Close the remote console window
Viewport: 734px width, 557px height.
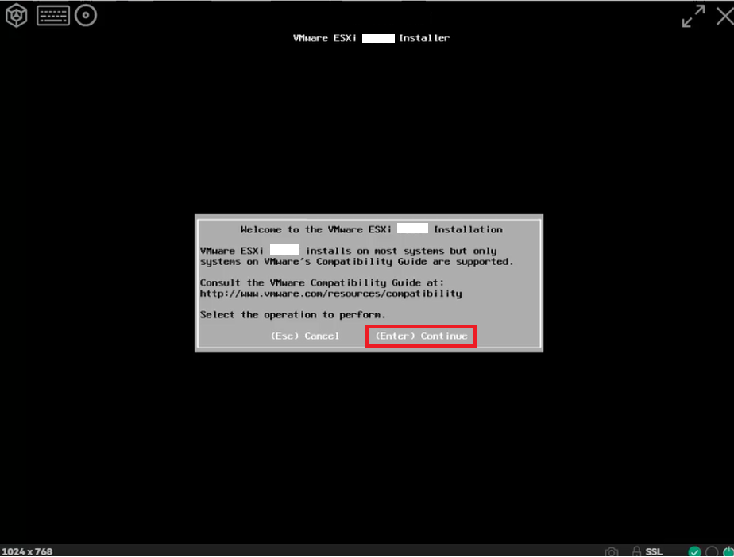[725, 17]
